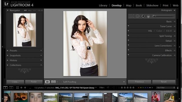182x102 pixels.
Task: Open the Book module
Action: pyautogui.click(x=139, y=5)
